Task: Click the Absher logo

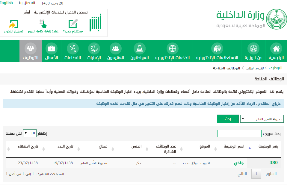Action: point(95,22)
